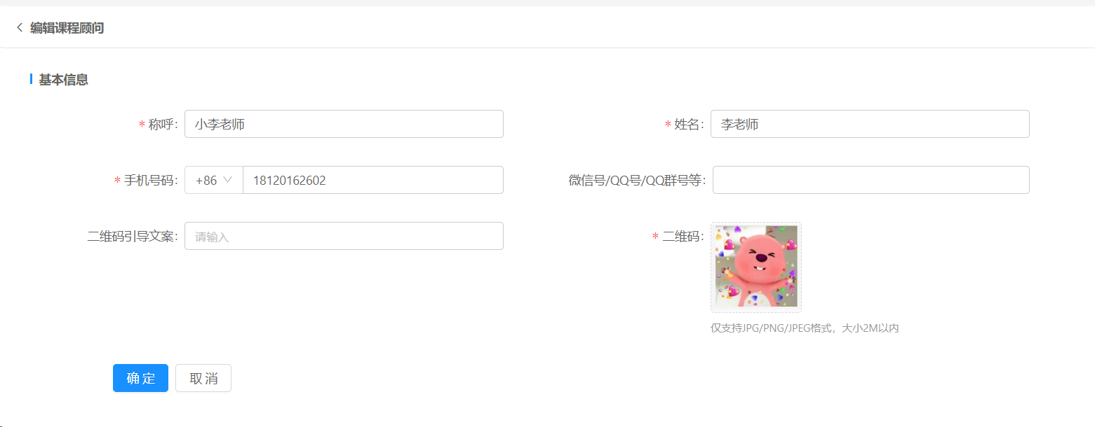The image size is (1095, 427).
Task: Focus the phone number field 18120162602
Action: click(373, 180)
